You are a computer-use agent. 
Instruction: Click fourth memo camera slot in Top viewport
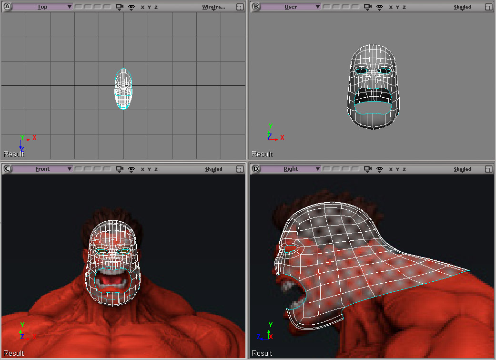click(x=107, y=7)
